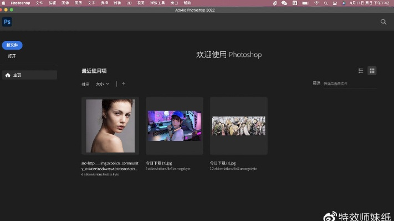Click the battery status icon
This screenshot has height=221, width=394.
[x=305, y=3]
